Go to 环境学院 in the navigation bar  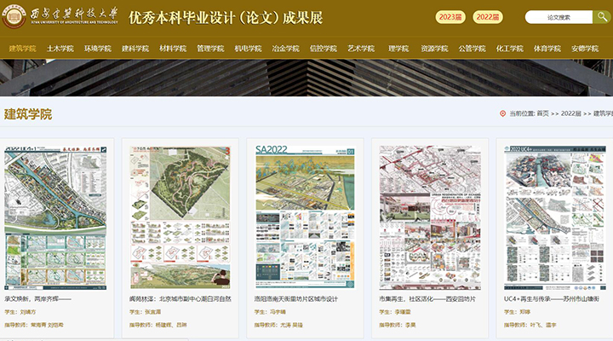click(98, 49)
